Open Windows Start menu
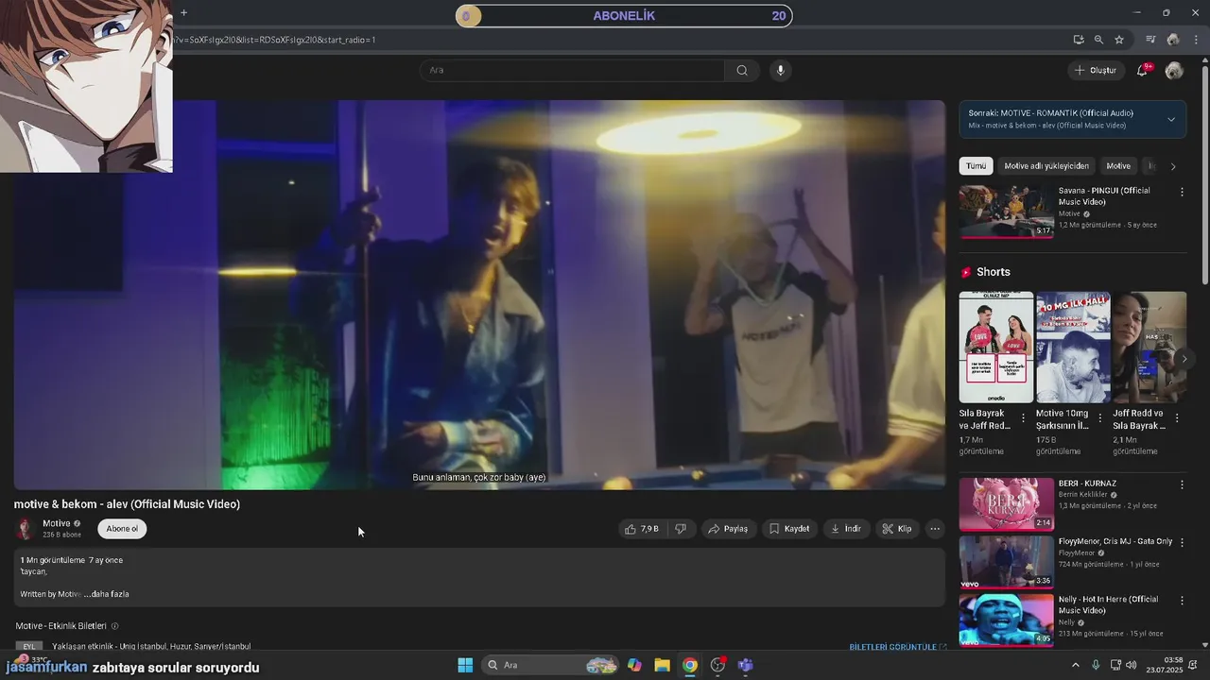This screenshot has width=1210, height=680. click(465, 665)
